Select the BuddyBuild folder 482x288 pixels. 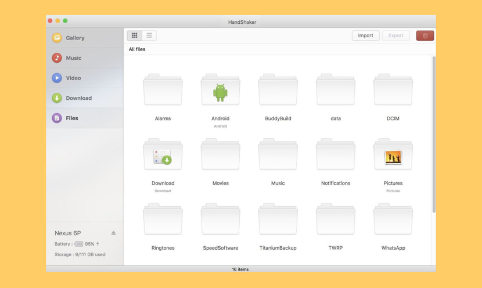pyautogui.click(x=278, y=91)
